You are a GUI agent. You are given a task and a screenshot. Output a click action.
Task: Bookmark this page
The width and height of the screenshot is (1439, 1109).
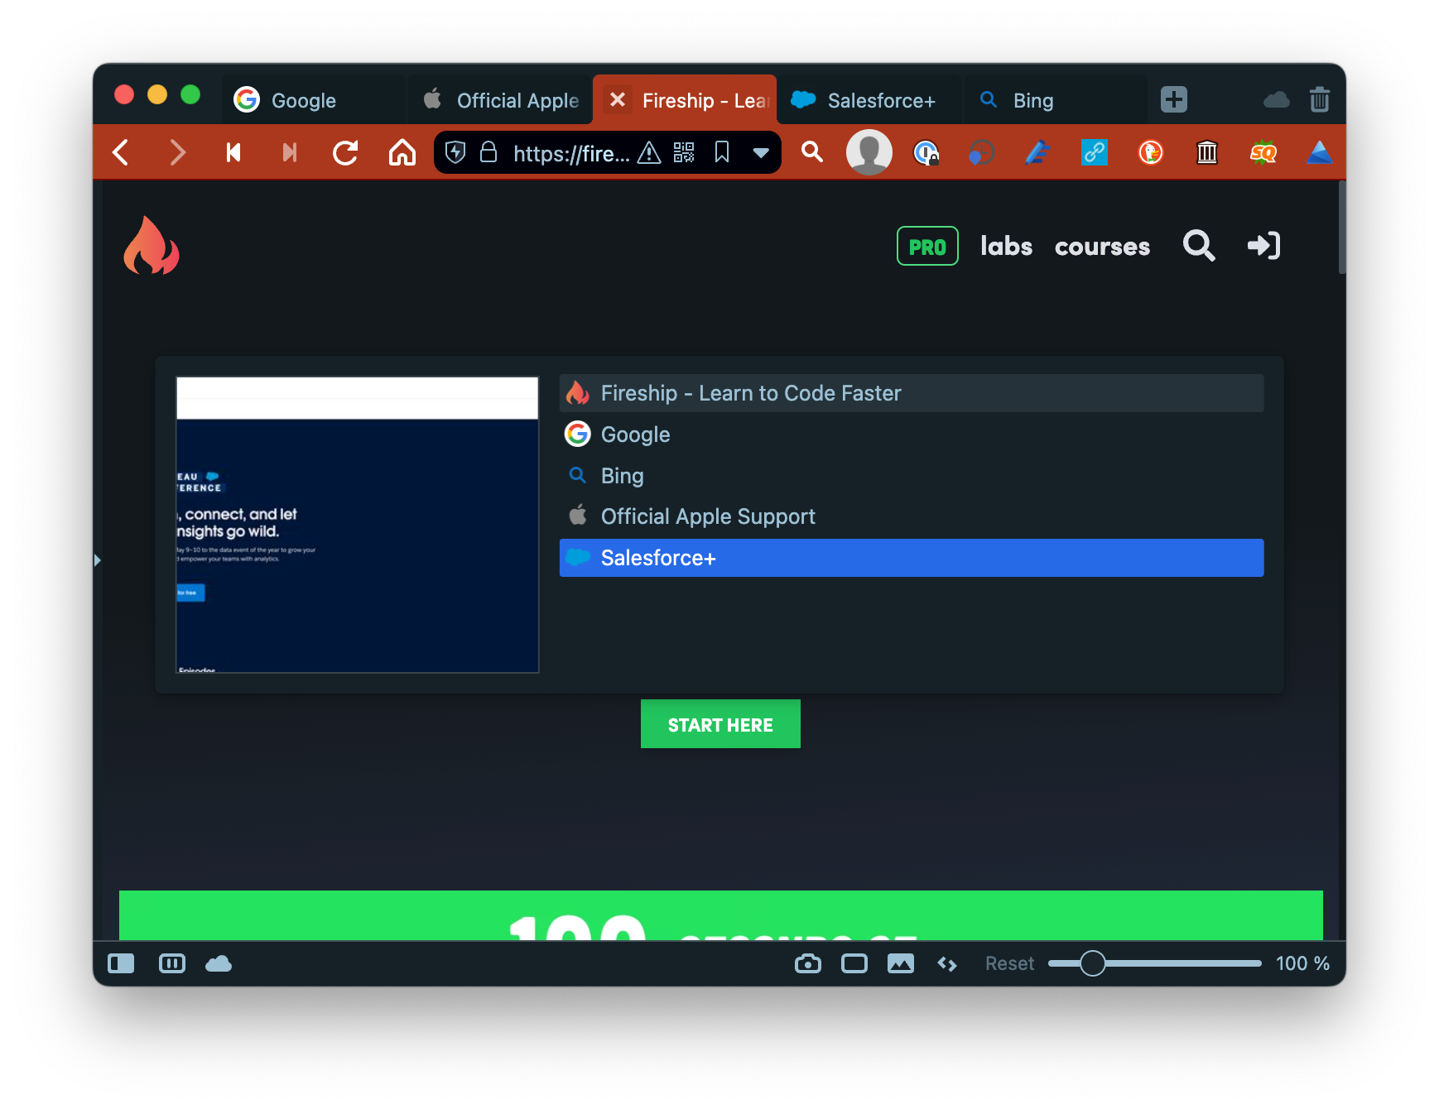coord(722,152)
